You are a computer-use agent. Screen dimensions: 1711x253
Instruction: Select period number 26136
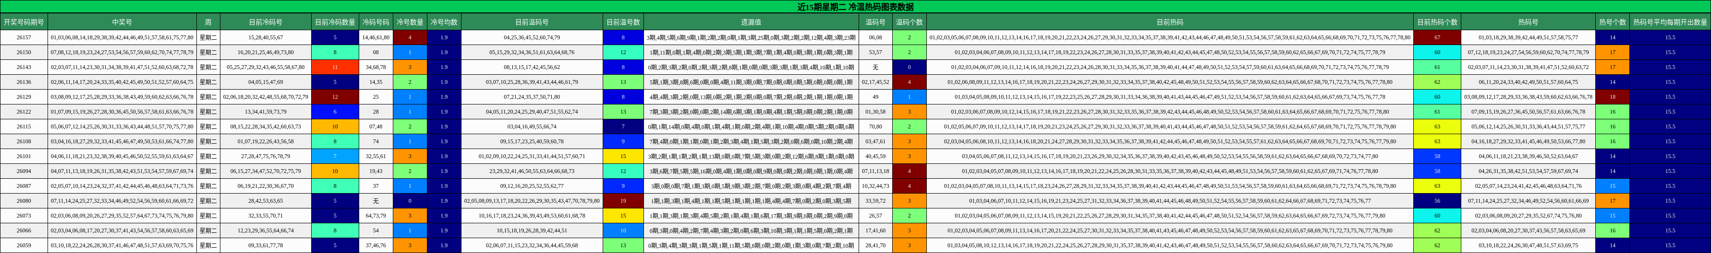24,82
